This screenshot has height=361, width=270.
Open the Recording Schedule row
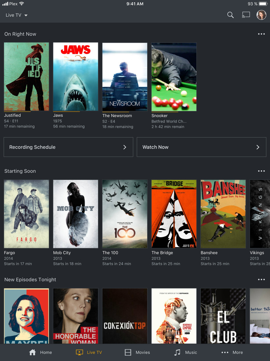68,147
